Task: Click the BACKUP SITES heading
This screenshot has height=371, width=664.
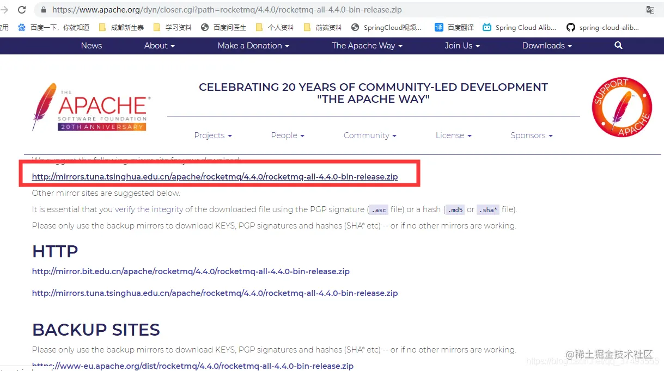Action: point(96,330)
